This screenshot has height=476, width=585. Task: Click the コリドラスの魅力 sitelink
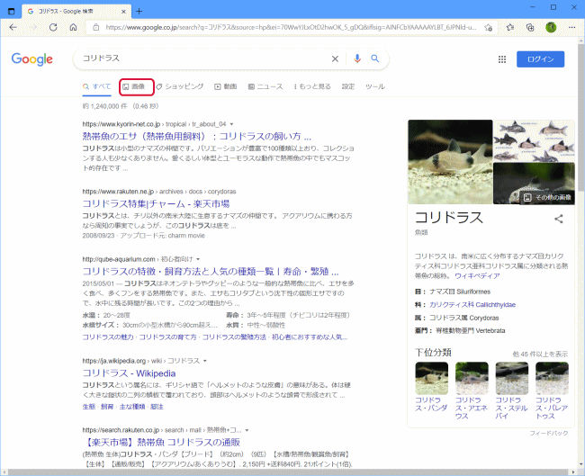point(108,337)
